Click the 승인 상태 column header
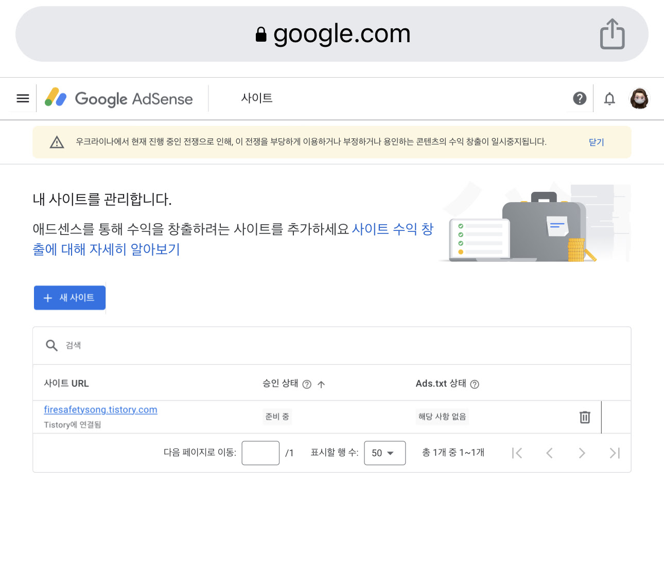Viewport: 664px width, 577px height. tap(280, 384)
